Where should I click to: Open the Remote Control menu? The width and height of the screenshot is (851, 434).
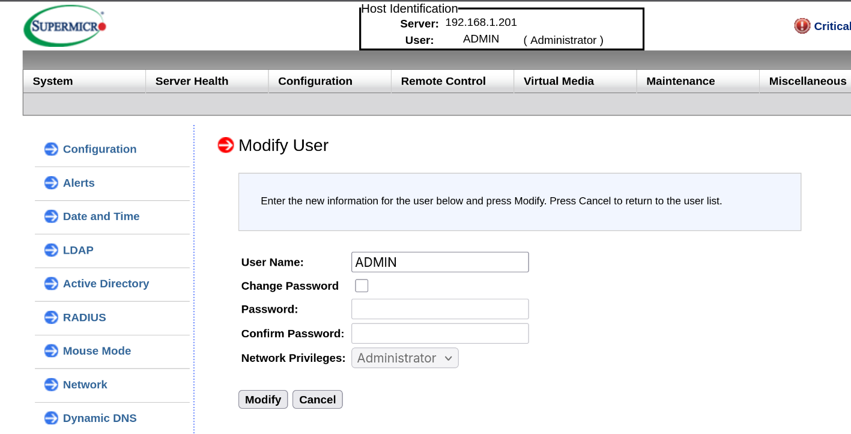(x=443, y=81)
